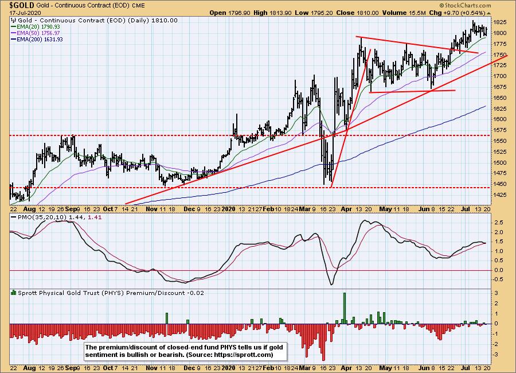Image resolution: width=516 pixels, height=373 pixels.
Task: Click the $GOLD ticker symbol heading
Action: tap(22, 5)
